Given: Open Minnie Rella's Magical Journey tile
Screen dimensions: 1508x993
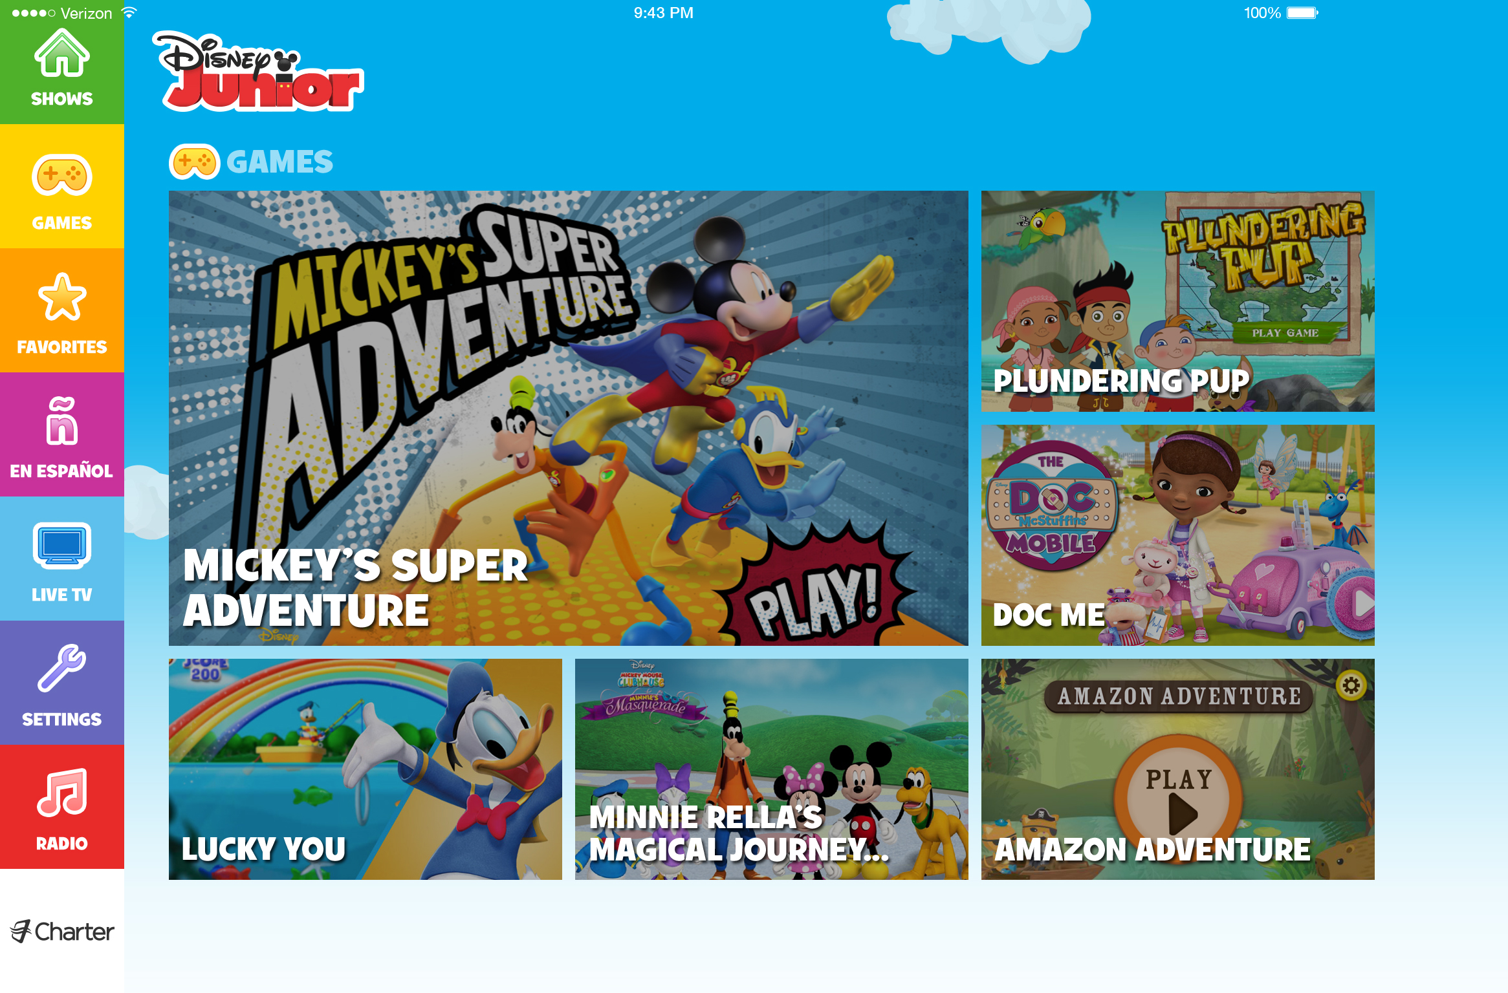Looking at the screenshot, I should (x=771, y=769).
